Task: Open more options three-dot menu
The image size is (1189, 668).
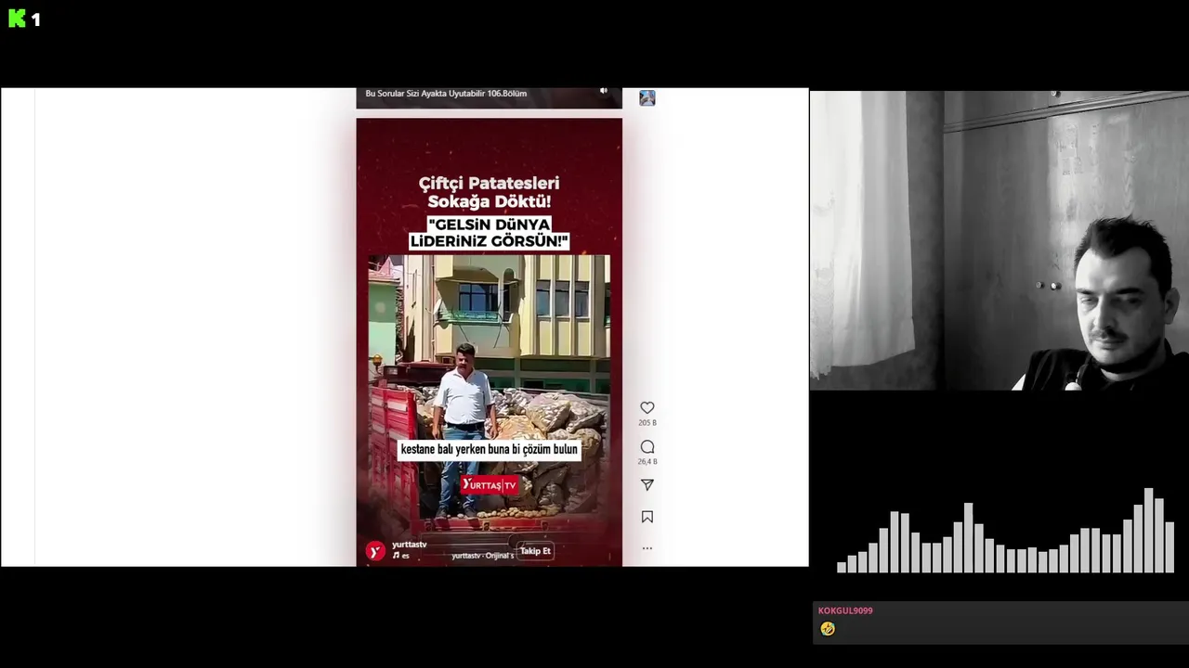Action: tap(647, 548)
